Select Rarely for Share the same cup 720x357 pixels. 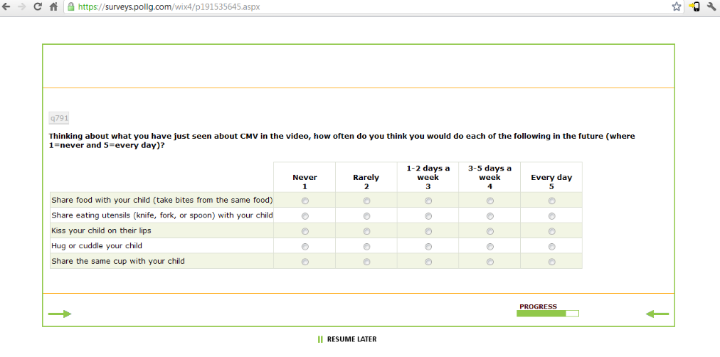click(366, 262)
